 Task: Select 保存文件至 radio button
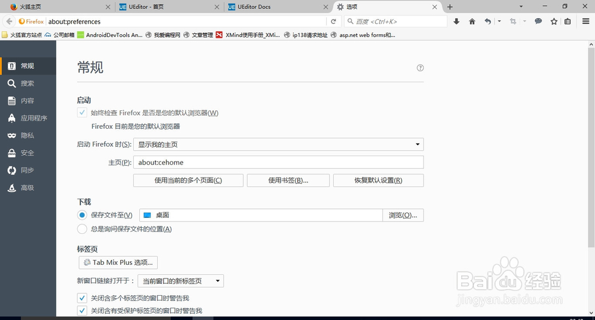(x=82, y=215)
